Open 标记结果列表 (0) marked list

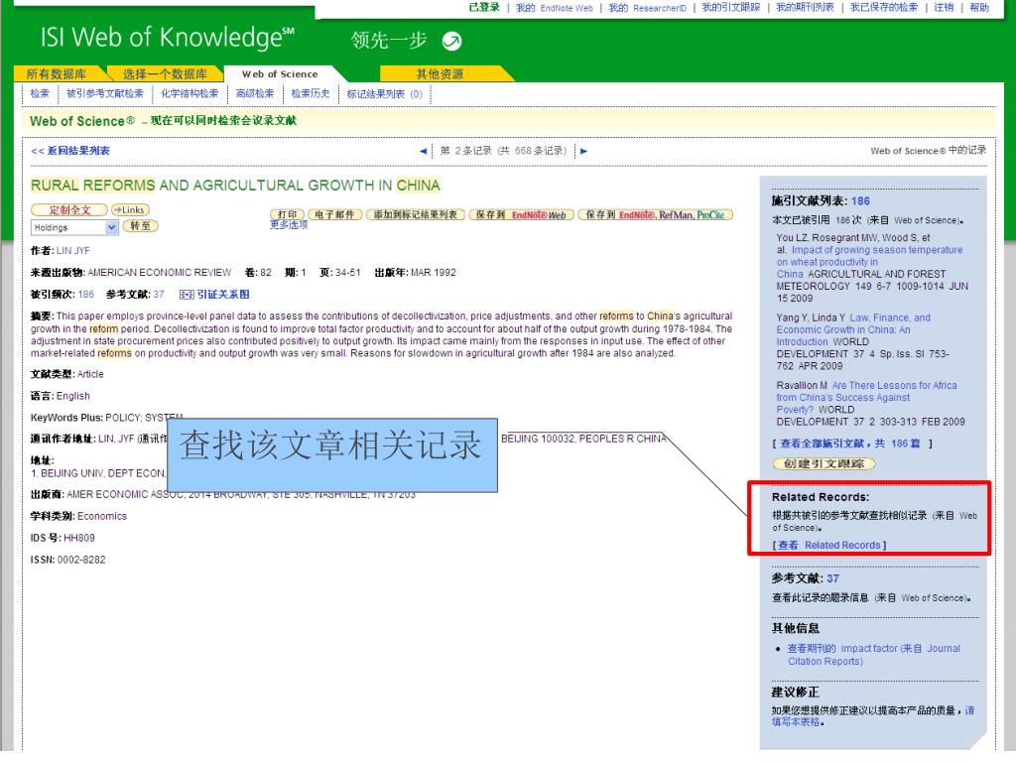(x=384, y=94)
